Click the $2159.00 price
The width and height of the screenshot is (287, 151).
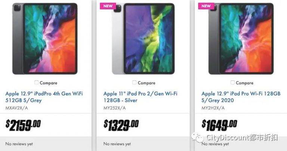click(x=23, y=125)
